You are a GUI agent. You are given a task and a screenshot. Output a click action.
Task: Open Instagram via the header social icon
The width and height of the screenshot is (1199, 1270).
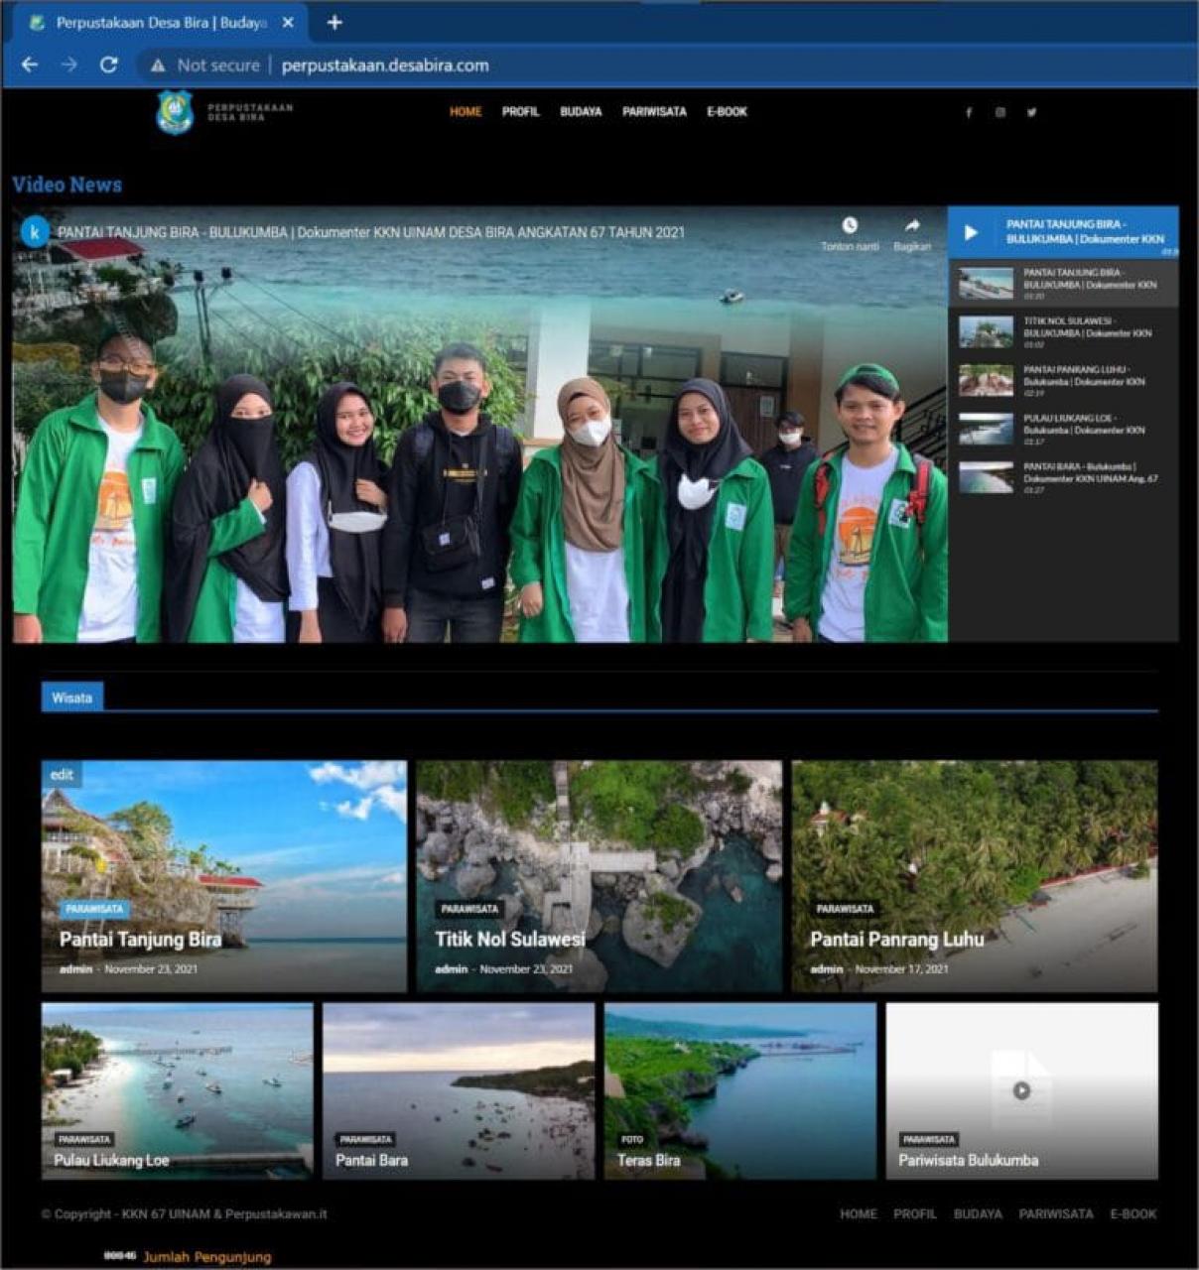point(1000,112)
